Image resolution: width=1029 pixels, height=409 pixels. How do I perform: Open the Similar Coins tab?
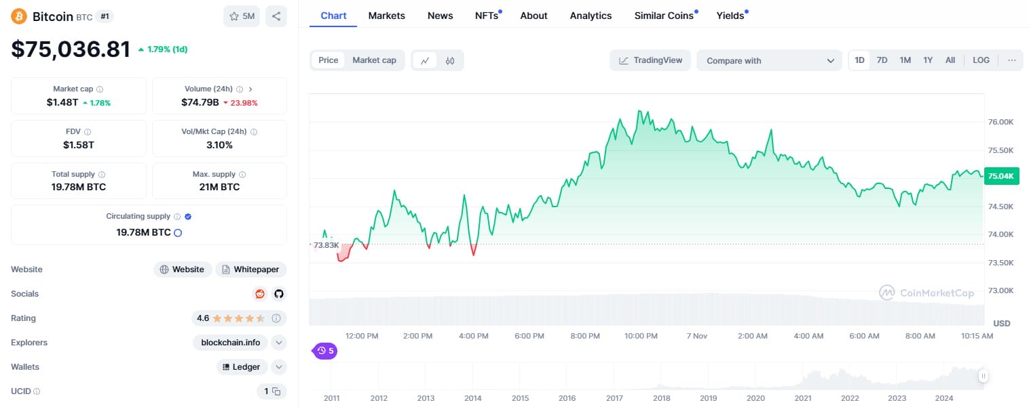[665, 16]
